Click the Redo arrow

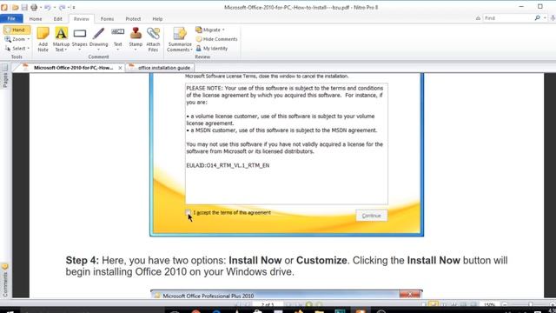[62, 7]
